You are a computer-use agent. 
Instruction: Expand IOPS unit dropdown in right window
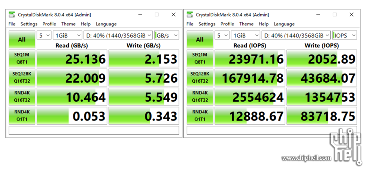345,35
